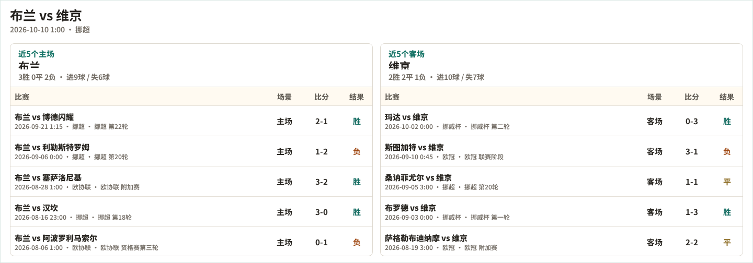Click 客场 cell in 玛达 row
Viewport: 753px width, 263px height.
pyautogui.click(x=655, y=121)
